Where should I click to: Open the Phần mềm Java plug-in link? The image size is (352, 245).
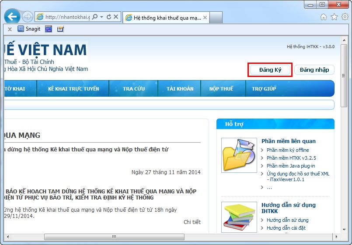pos(291,166)
